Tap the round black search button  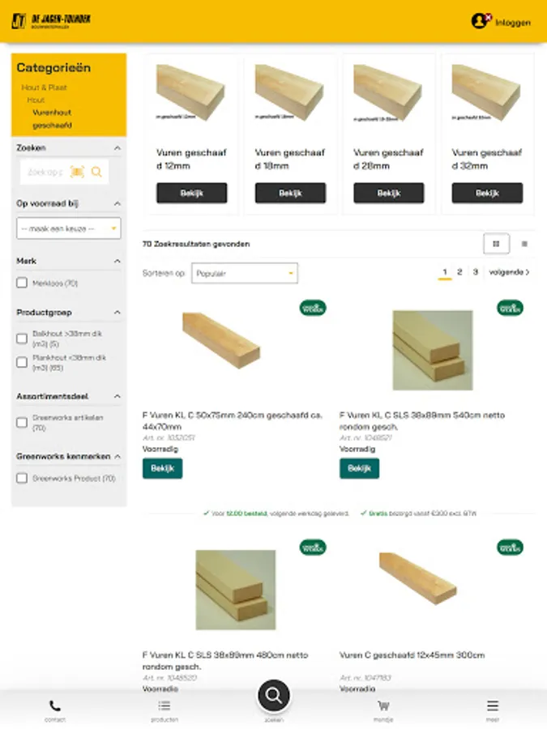click(x=274, y=696)
